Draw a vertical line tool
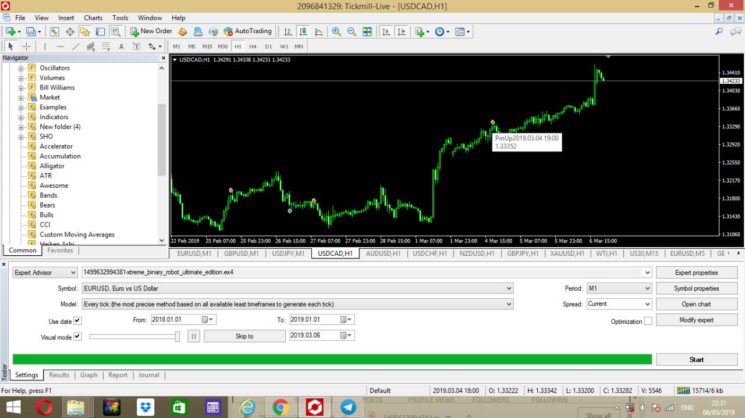Viewport: 745px width, 418px height. point(45,47)
